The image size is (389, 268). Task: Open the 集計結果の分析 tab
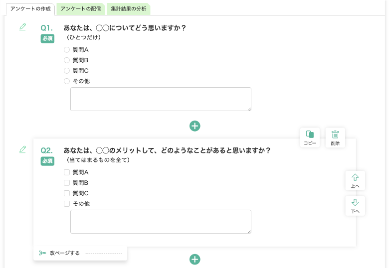(x=128, y=8)
